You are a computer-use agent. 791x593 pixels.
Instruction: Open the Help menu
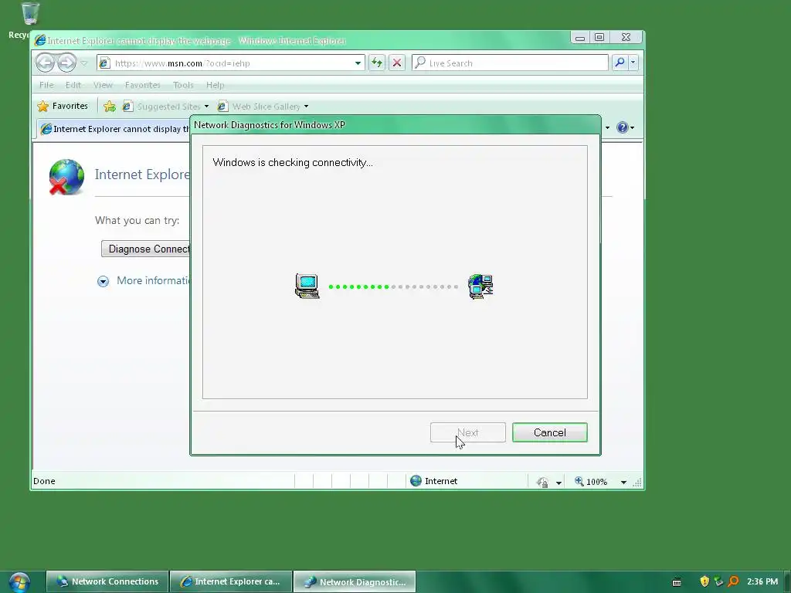(215, 85)
